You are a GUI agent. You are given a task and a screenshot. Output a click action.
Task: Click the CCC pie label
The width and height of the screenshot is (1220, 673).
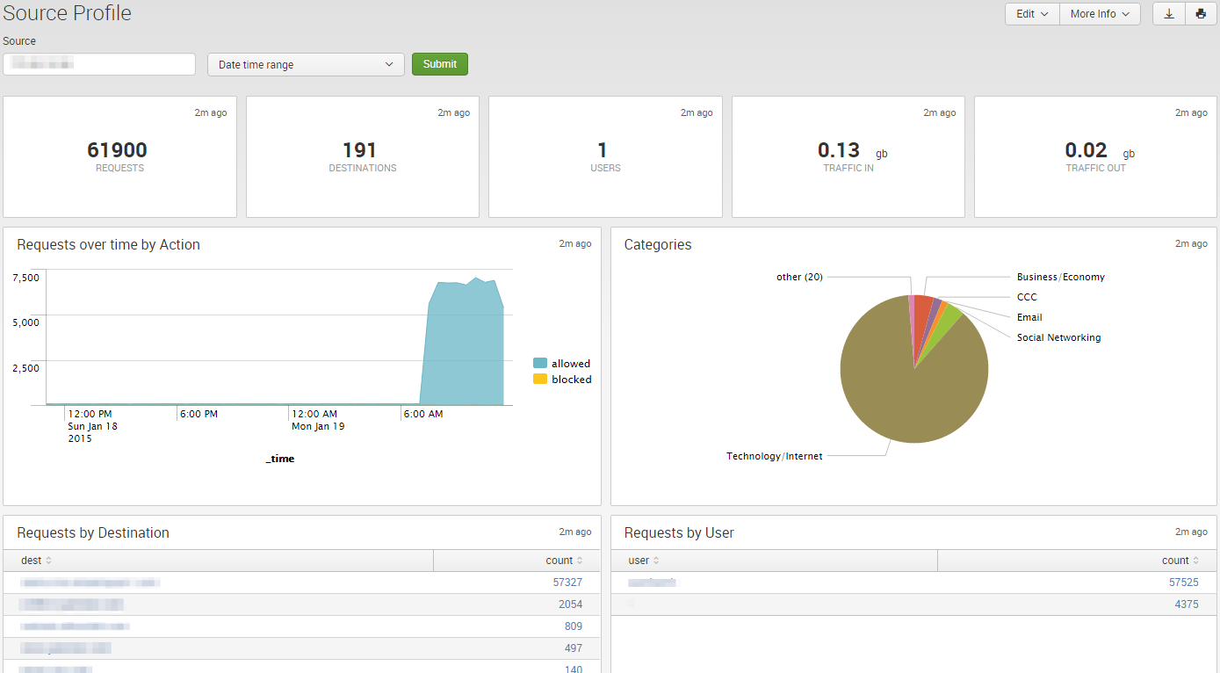tap(1027, 297)
